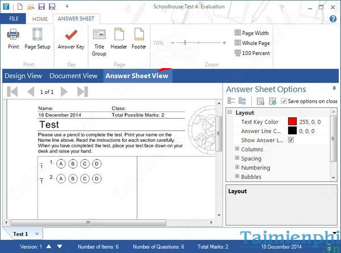The width and height of the screenshot is (341, 253).
Task: Click the options list down scroll arrow
Action: 334,178
